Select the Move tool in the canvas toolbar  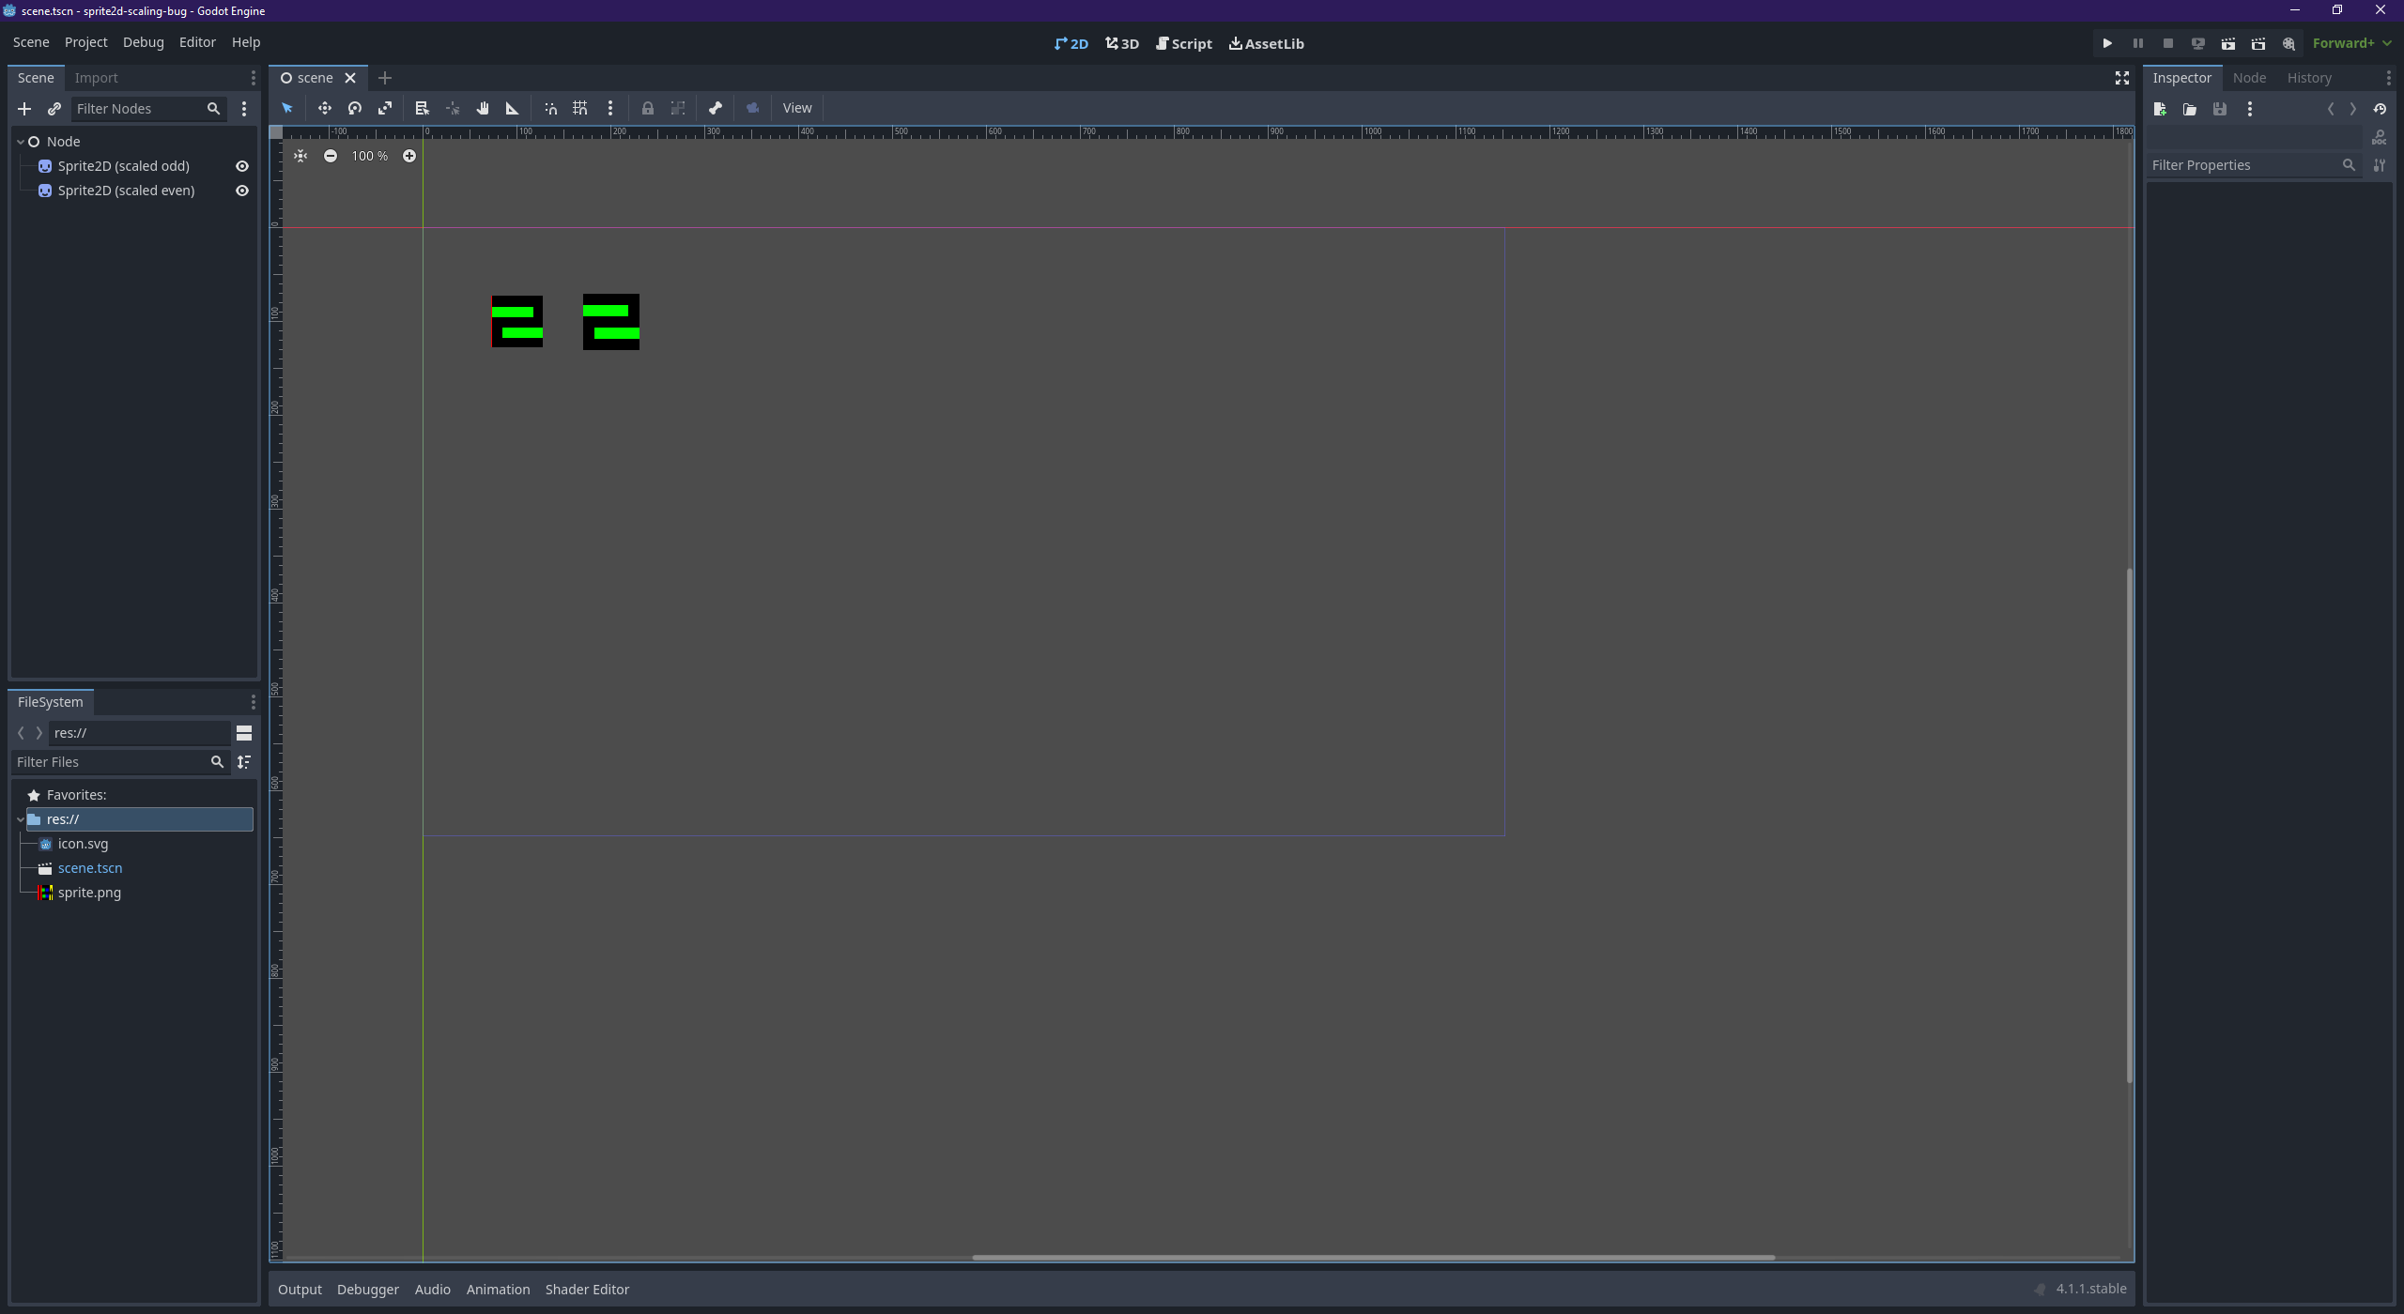(x=324, y=108)
